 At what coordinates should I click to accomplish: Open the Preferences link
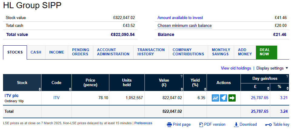[x=143, y=123]
